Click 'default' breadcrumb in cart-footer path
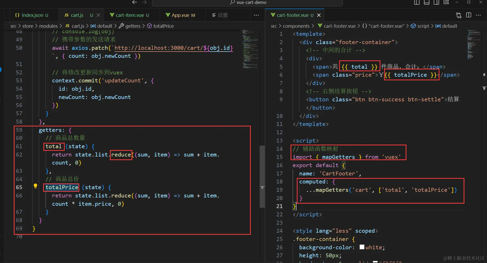Screen dimensions: 487x263 450,26
